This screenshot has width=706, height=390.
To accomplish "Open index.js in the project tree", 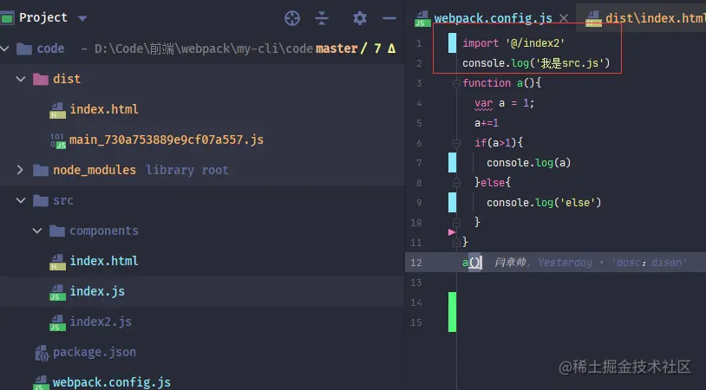I will coord(97,291).
